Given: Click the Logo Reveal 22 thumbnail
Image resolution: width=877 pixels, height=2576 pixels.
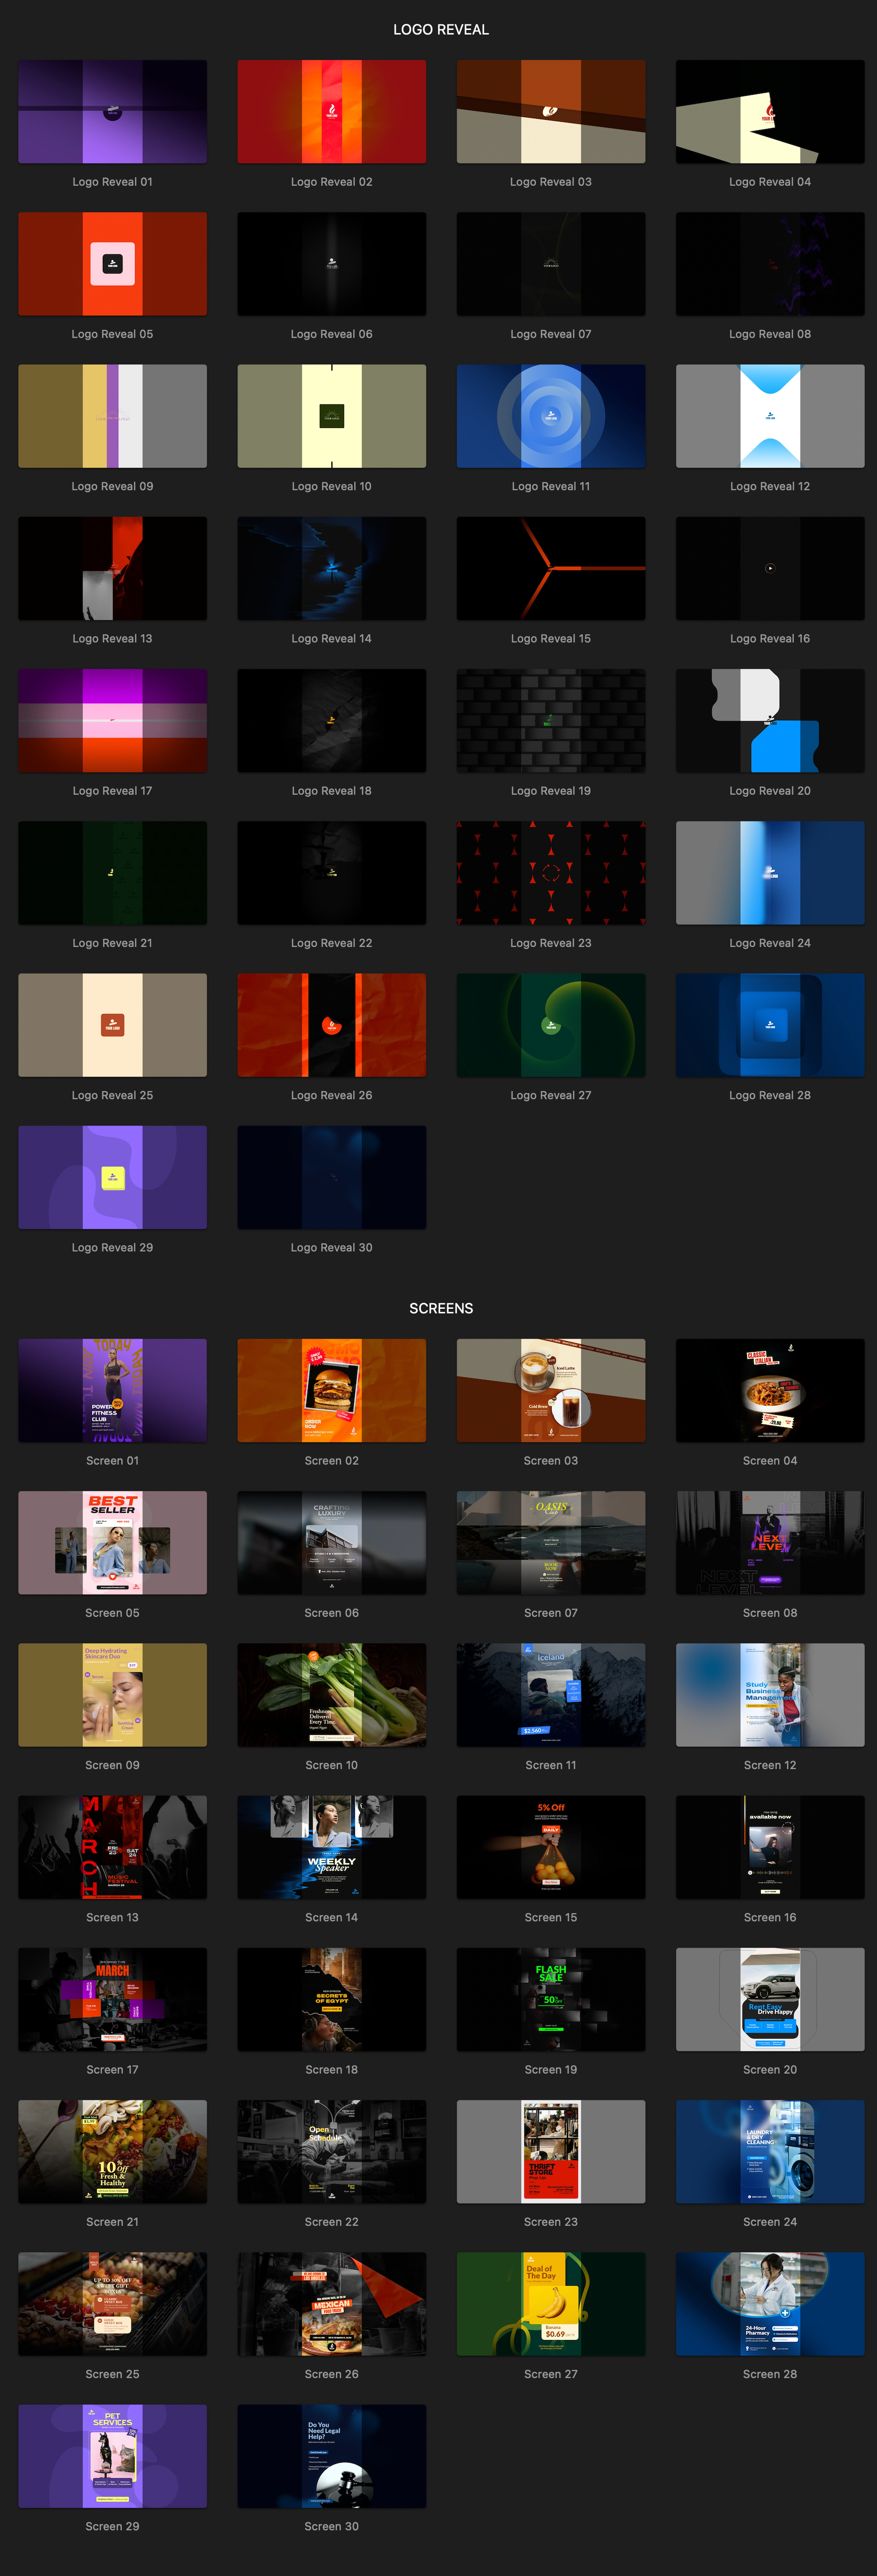Looking at the screenshot, I should 331,873.
